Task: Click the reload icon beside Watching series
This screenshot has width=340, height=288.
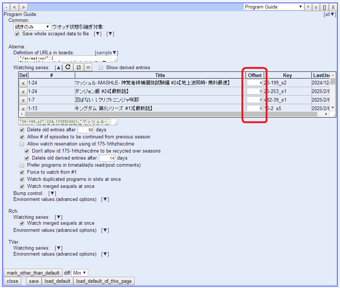Action: point(68,67)
